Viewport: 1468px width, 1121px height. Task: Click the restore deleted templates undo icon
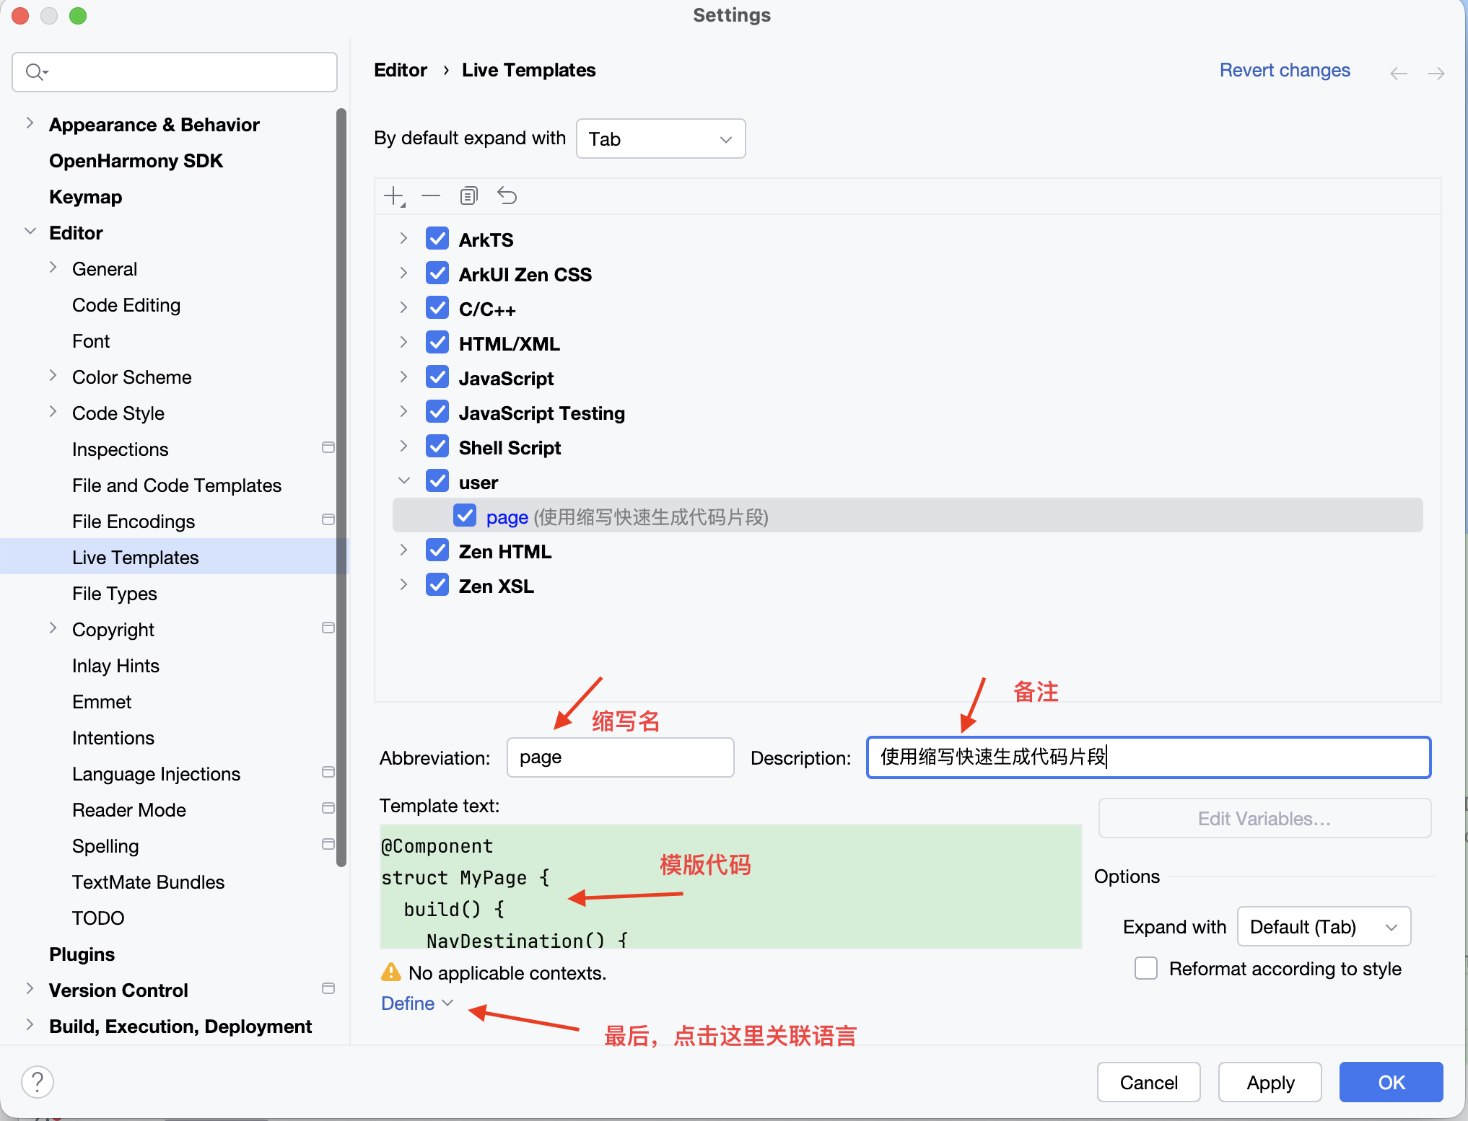coord(507,196)
